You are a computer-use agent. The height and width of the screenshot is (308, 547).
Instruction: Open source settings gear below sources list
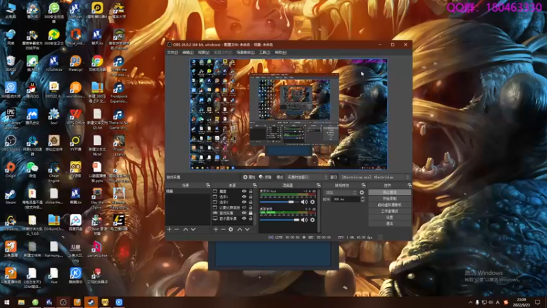[230, 229]
